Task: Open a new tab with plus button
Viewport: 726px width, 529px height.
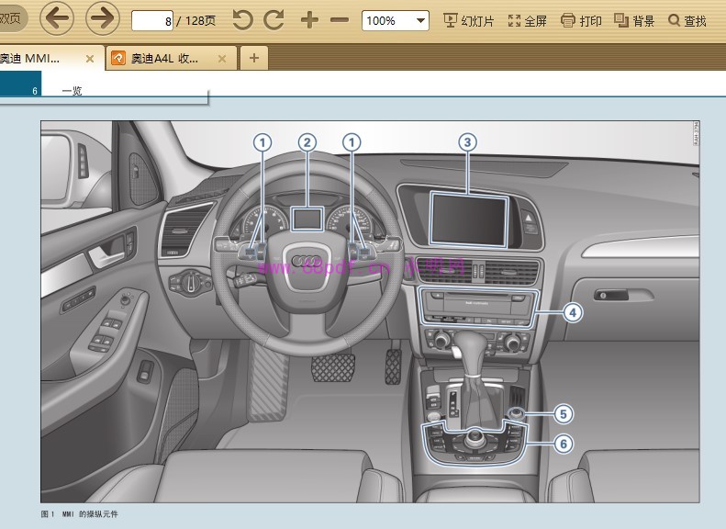Action: point(254,58)
